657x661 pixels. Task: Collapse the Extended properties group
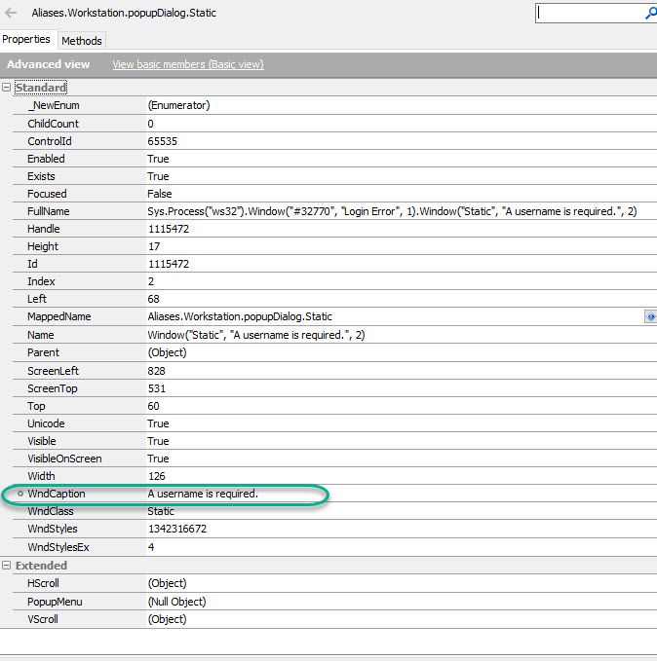pyautogui.click(x=7, y=566)
